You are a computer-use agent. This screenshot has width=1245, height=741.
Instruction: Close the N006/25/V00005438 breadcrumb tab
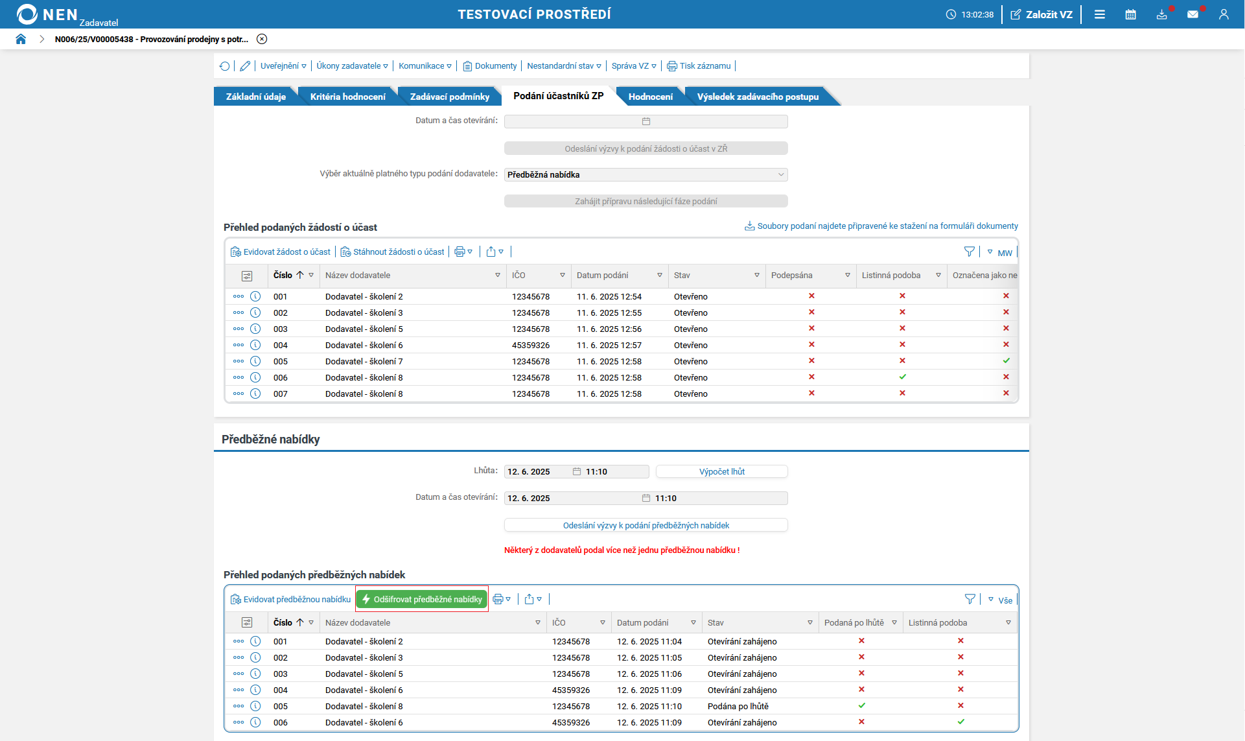point(262,39)
